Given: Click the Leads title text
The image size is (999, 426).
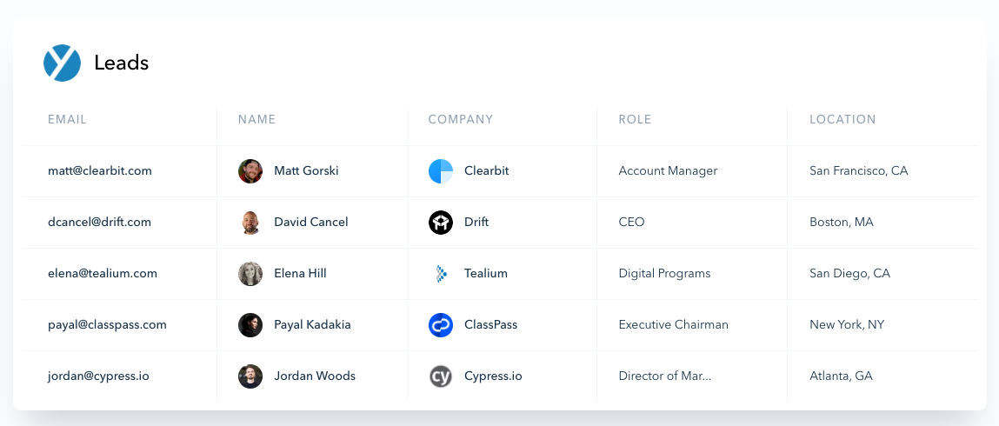Looking at the screenshot, I should tap(122, 63).
